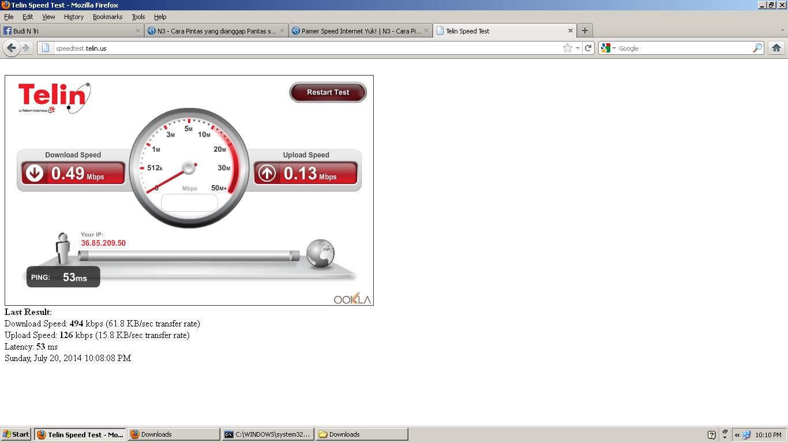Open the History menu

tap(74, 17)
